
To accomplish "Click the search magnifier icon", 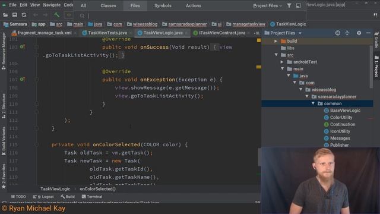I will coord(82,16).
